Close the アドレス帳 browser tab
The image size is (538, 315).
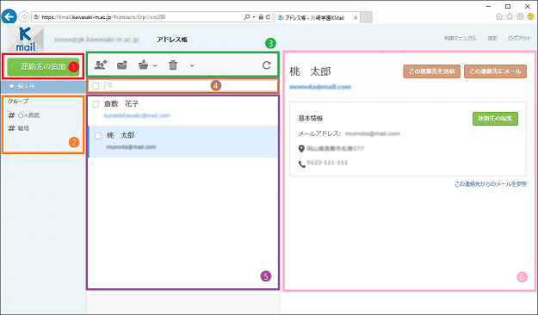click(356, 18)
